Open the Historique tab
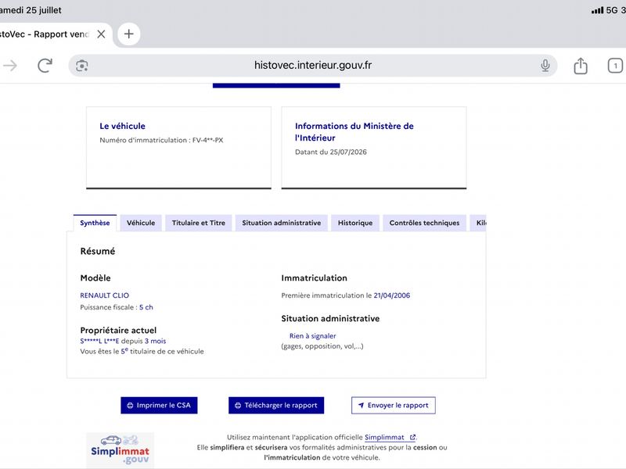The image size is (626, 469). (x=355, y=223)
